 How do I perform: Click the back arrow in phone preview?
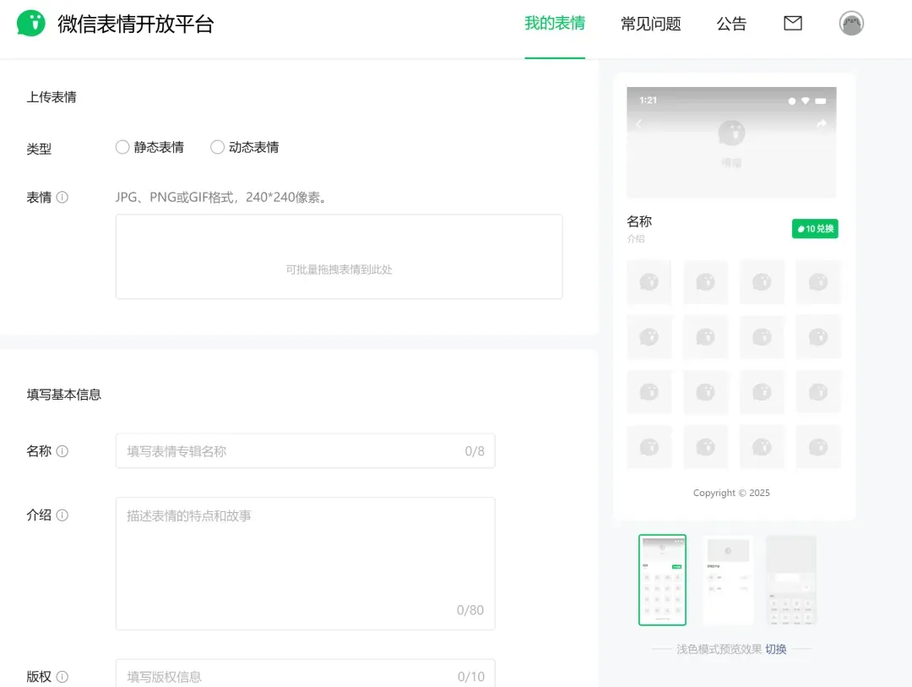click(638, 124)
